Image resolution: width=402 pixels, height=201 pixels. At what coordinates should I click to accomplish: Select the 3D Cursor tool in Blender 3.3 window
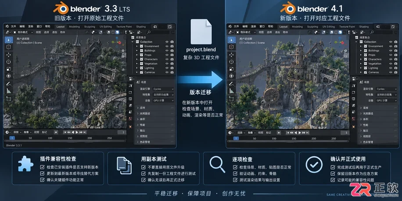pos(9,47)
